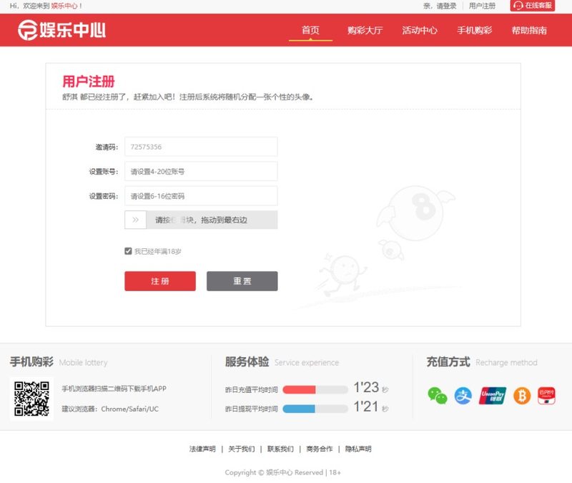572x483 pixels.
Task: Click the 充值方式 Recharge method heading
Action: [482, 362]
